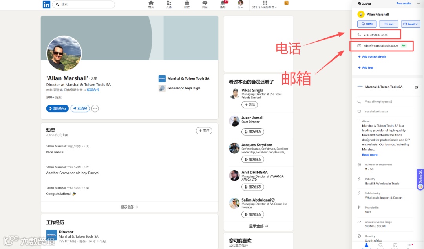424x249 pixels.
Task: Open Salim Abdulgani's profile name
Action: coord(256,200)
